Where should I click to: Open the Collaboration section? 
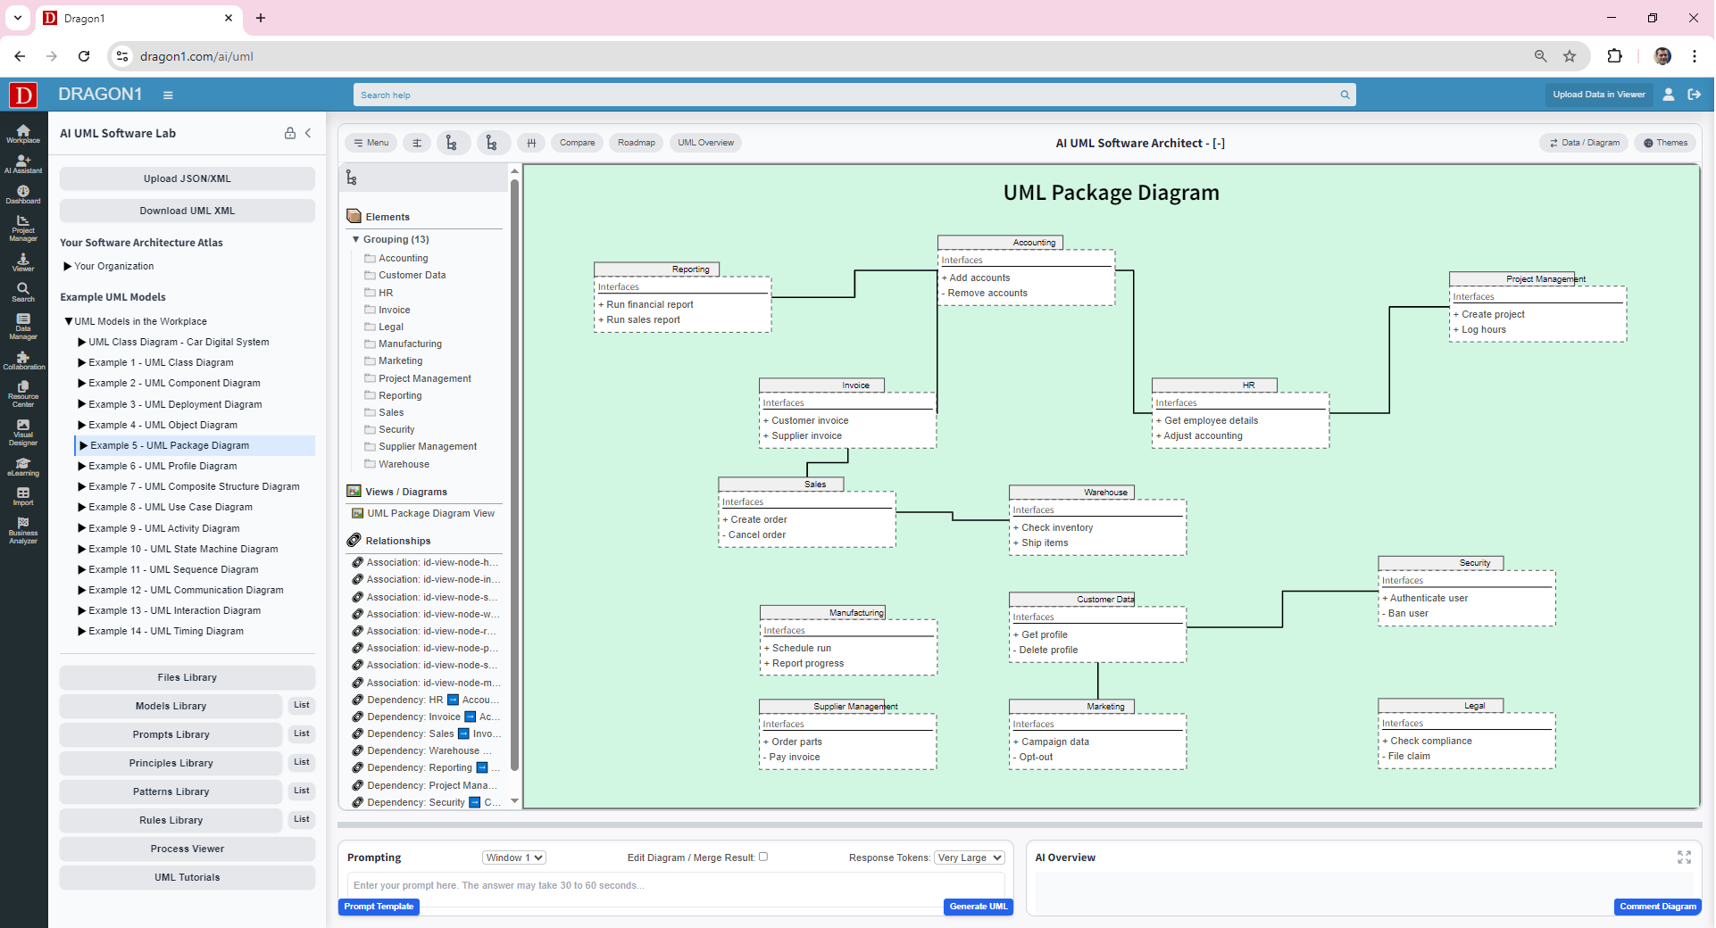[22, 360]
